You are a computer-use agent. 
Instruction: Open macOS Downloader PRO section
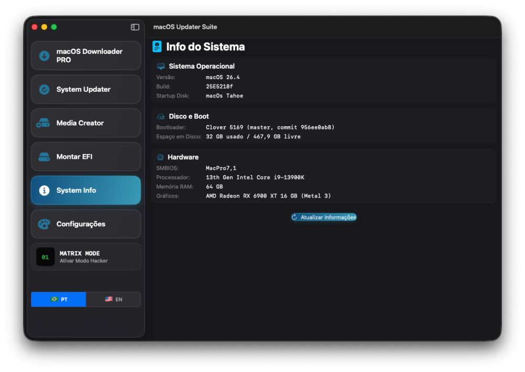[86, 56]
